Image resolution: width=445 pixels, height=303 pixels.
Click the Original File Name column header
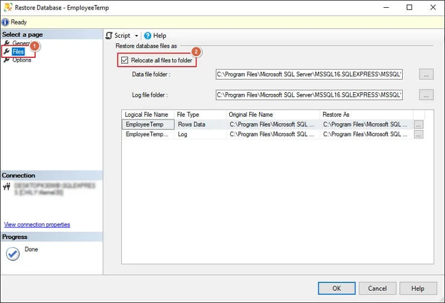click(273, 115)
